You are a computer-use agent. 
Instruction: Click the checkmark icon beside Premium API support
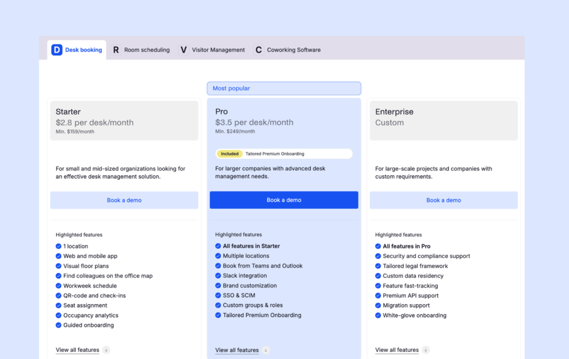(378, 296)
